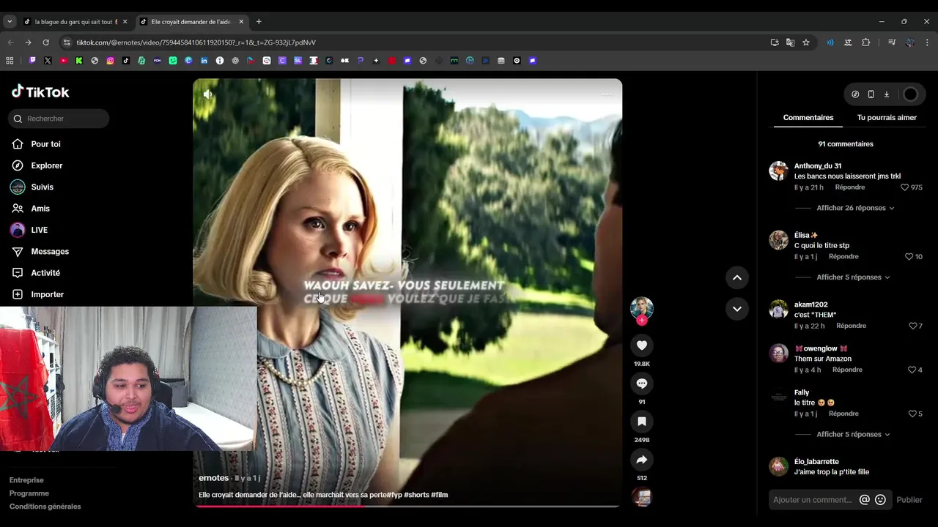Open the sound thumbnail below the share count
Screen dimensions: 938x527
pos(642,498)
